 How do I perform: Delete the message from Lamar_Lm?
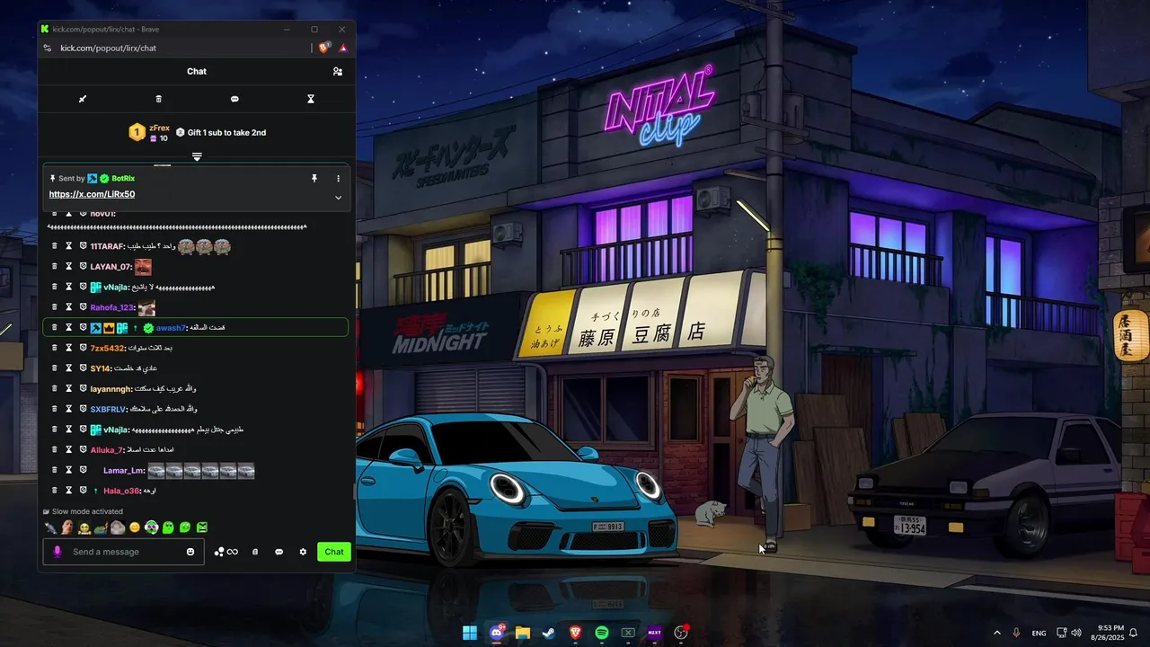[54, 470]
